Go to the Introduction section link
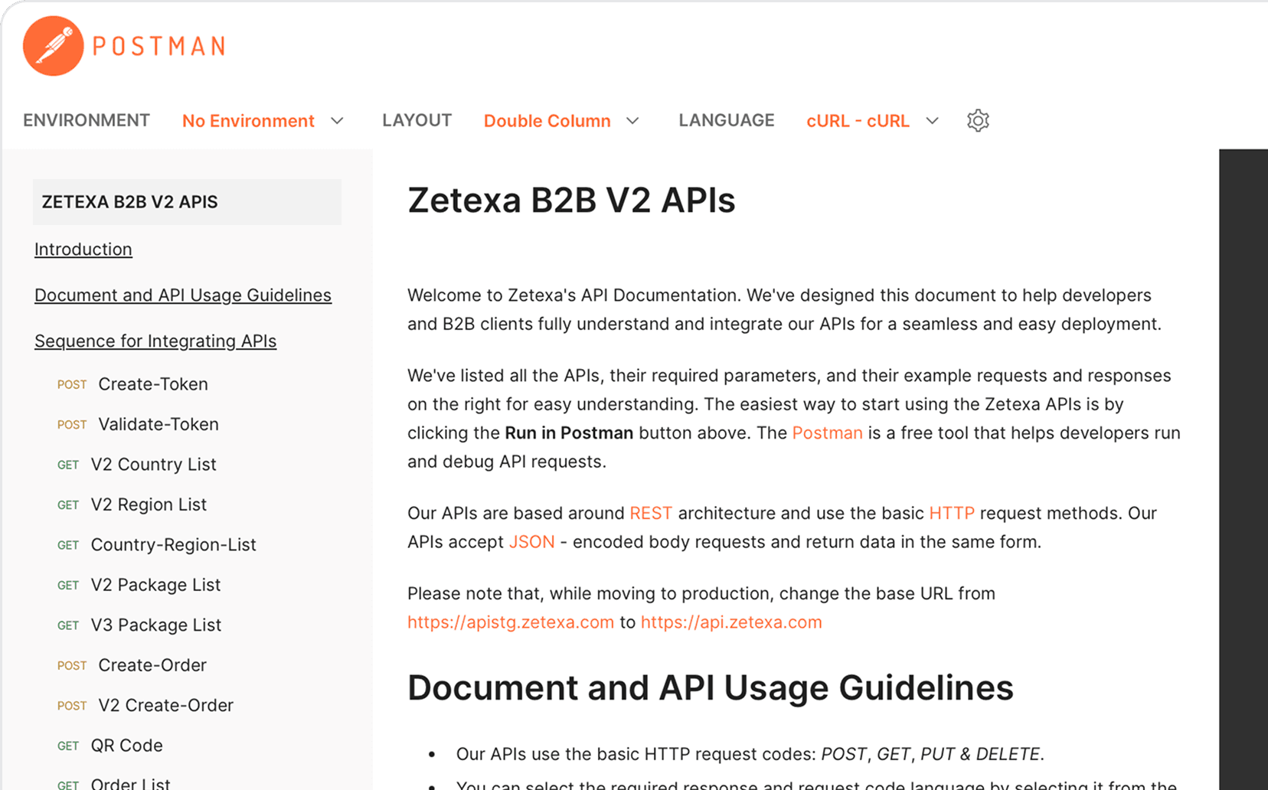1268x790 pixels. pyautogui.click(x=83, y=250)
